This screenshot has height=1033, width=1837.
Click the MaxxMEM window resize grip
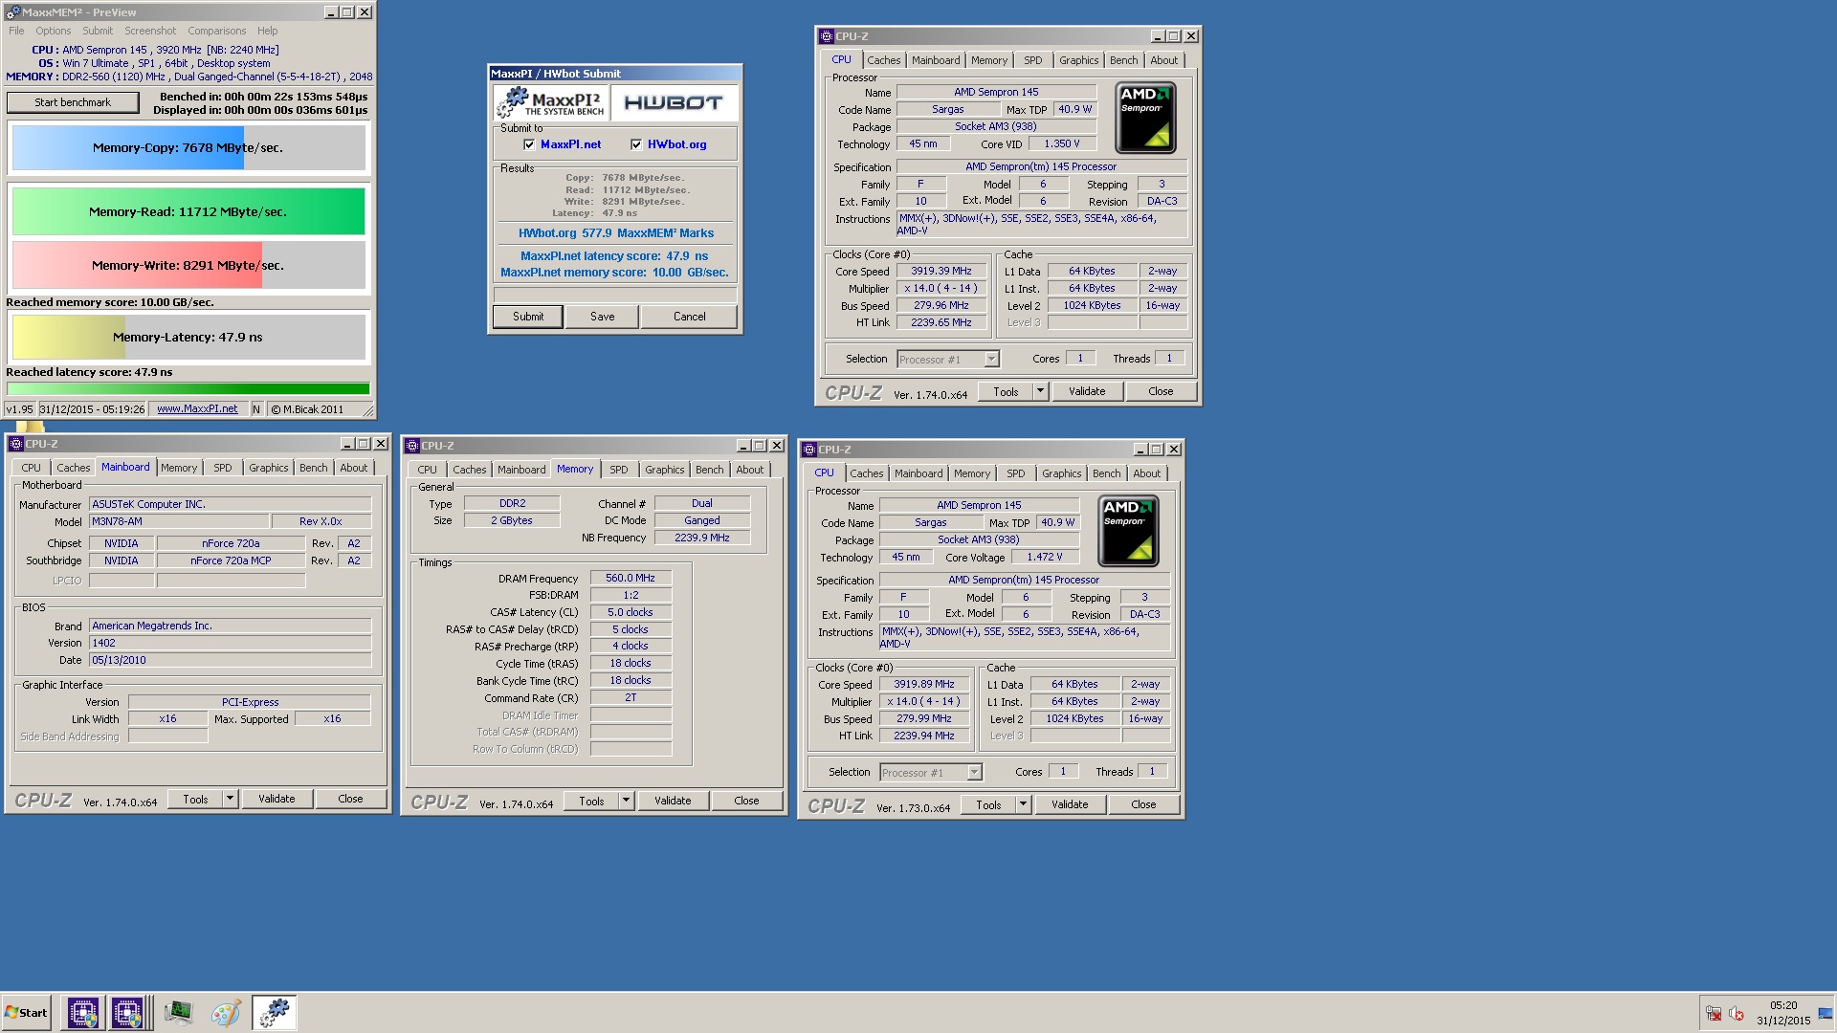pyautogui.click(x=368, y=411)
